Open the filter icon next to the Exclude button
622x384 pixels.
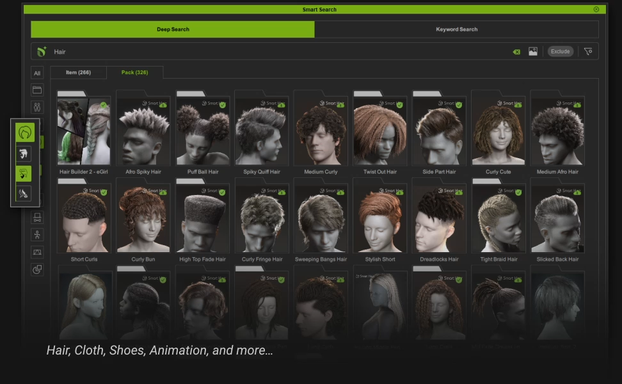(x=588, y=51)
